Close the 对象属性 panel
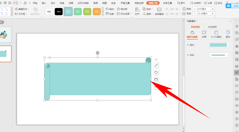Screen dimensions: 239x132 click(230, 21)
